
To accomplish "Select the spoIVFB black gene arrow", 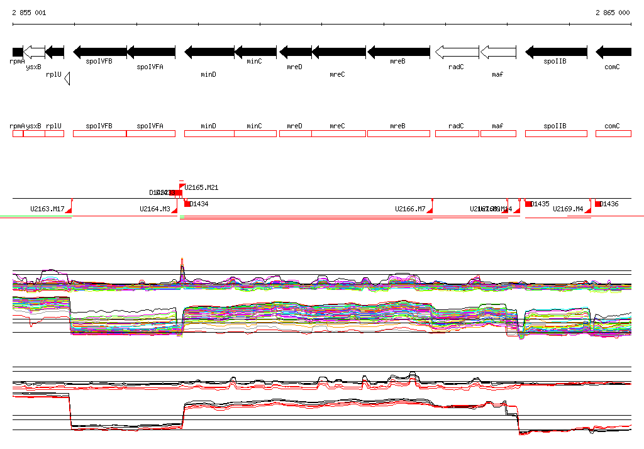I will click(100, 52).
